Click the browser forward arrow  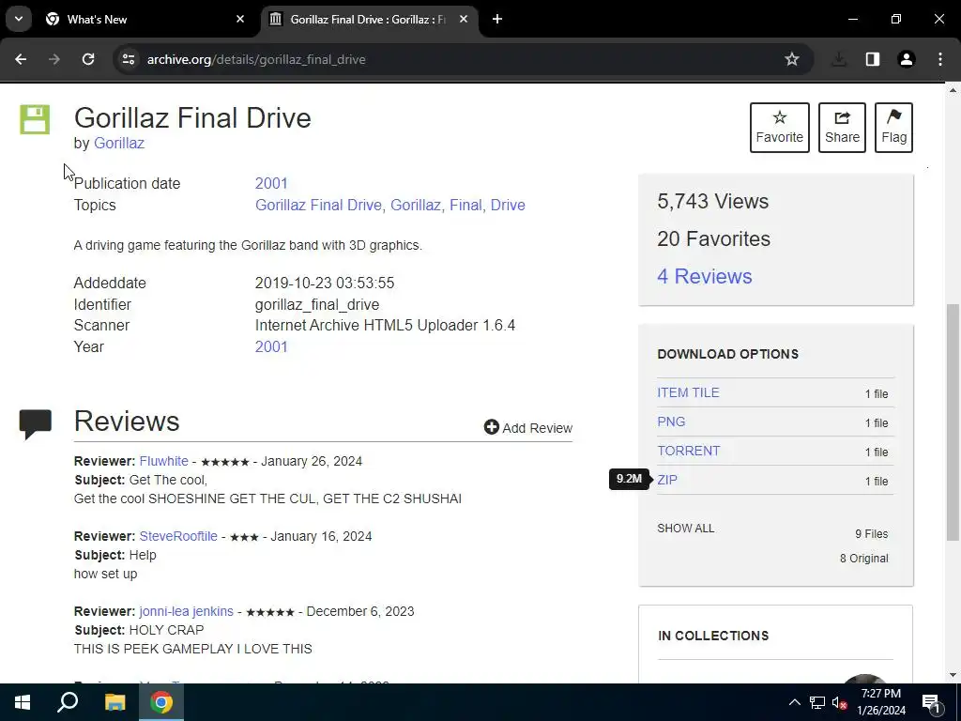point(54,59)
